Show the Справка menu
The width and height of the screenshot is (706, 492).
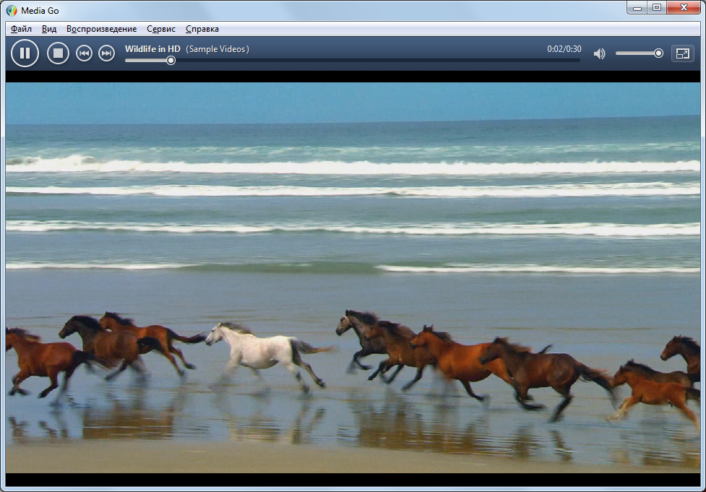pyautogui.click(x=202, y=29)
